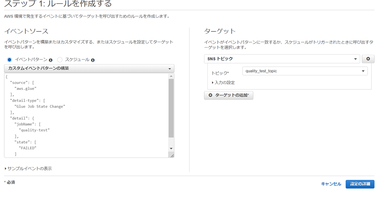Click the JSON editor scrollbar up arrow
This screenshot has height=197, width=379.
click(171, 76)
